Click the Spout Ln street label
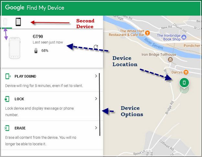 pos(139,152)
